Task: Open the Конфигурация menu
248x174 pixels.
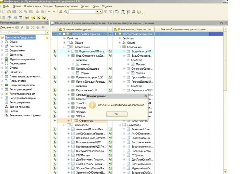Action: tap(32, 6)
